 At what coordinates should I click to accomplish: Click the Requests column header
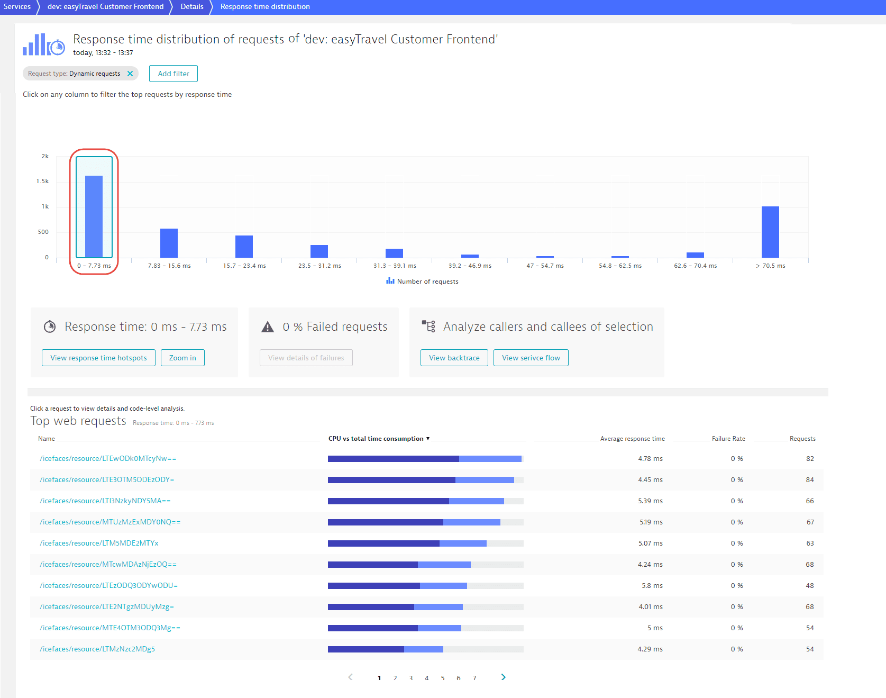(802, 439)
